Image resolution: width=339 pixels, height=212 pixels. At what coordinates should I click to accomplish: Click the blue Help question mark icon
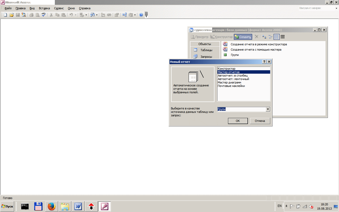(x=141, y=15)
